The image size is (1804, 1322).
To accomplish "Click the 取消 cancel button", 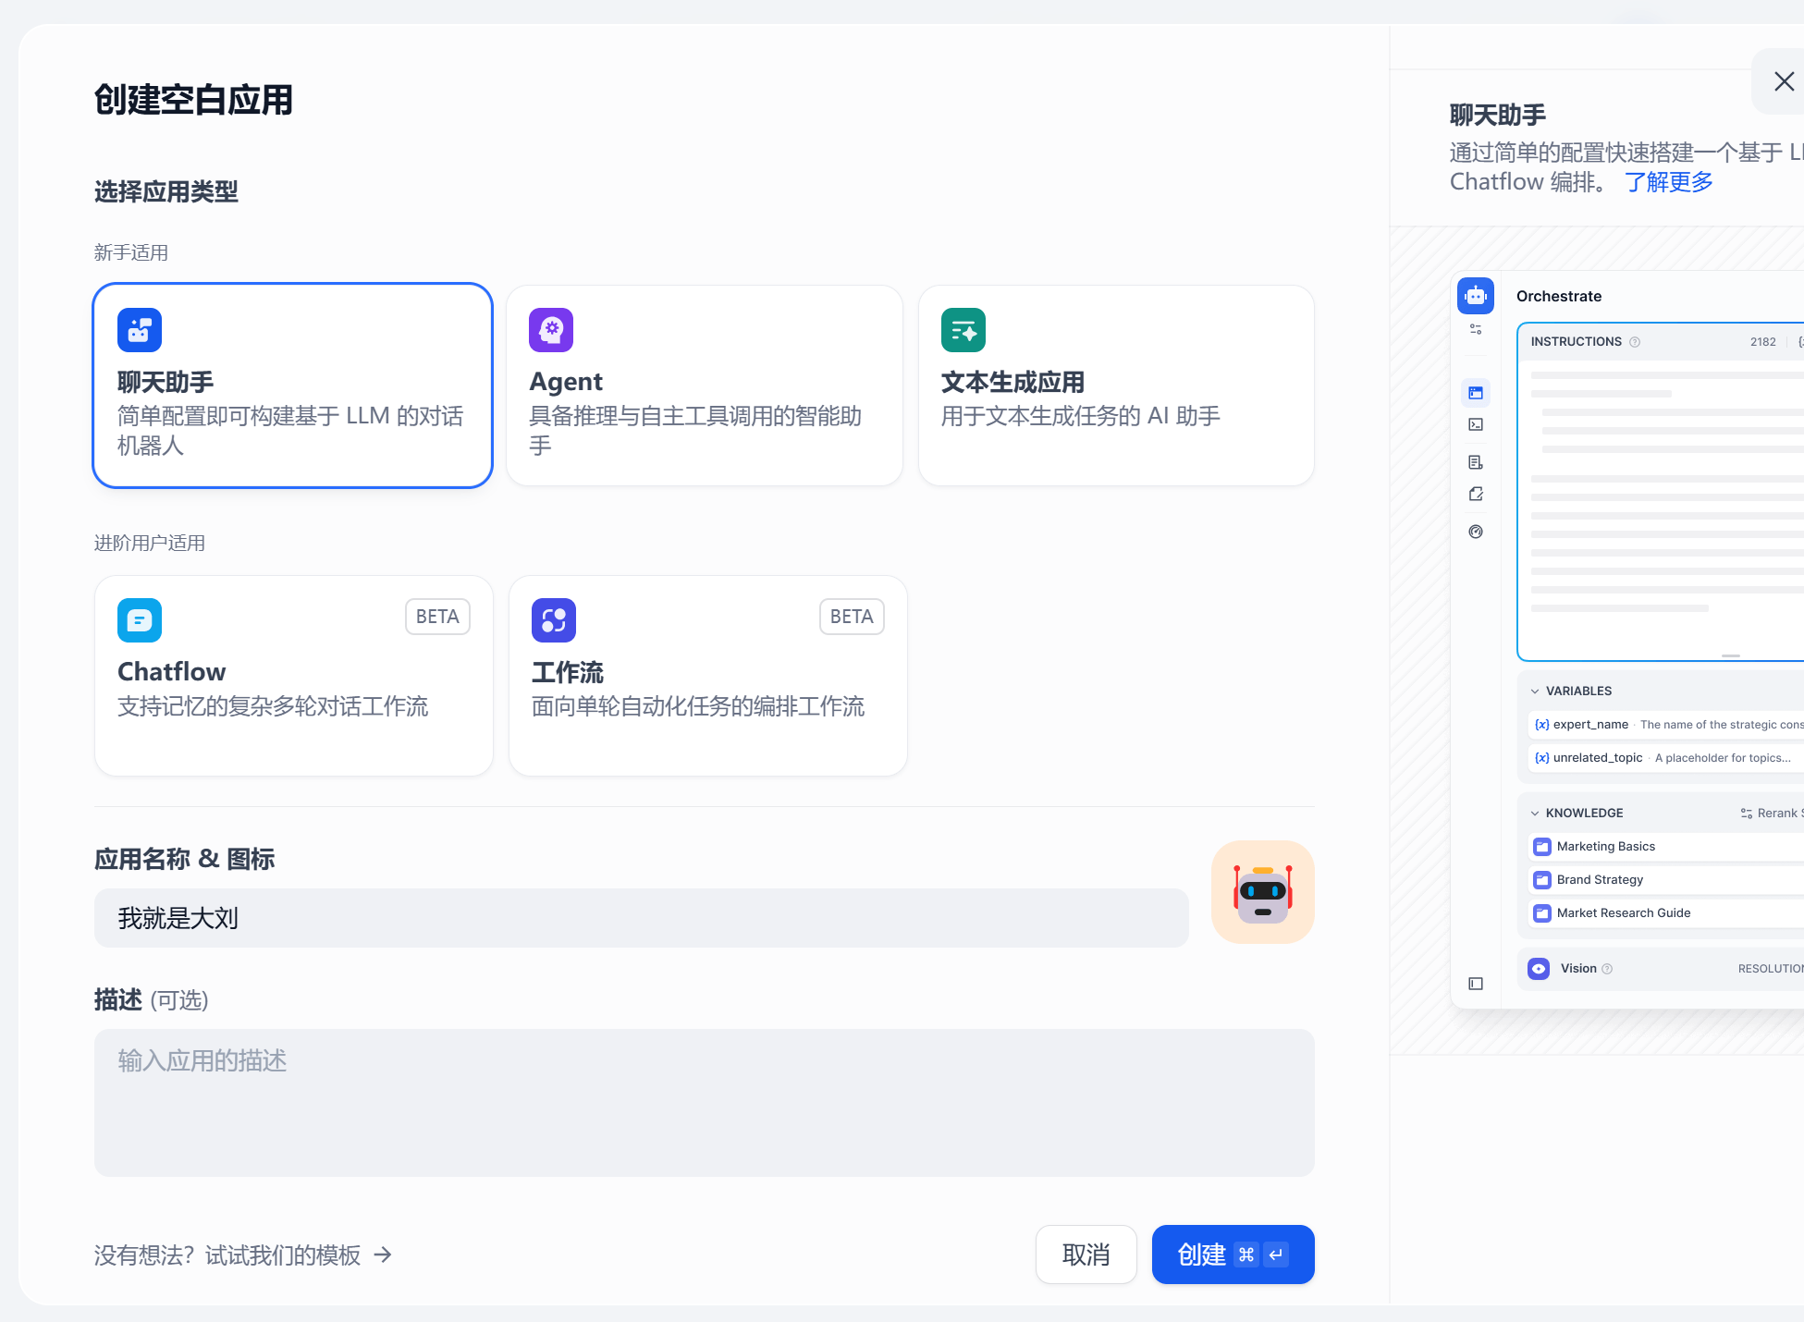I will tap(1086, 1255).
